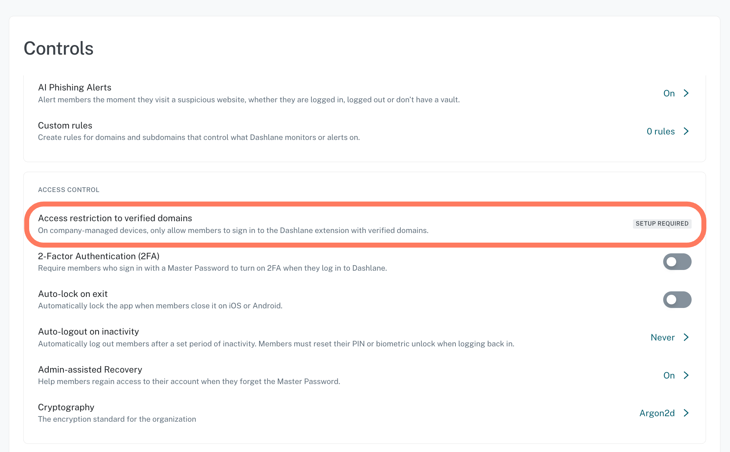Click the description starting 'Alert members the moment'

coord(249,99)
